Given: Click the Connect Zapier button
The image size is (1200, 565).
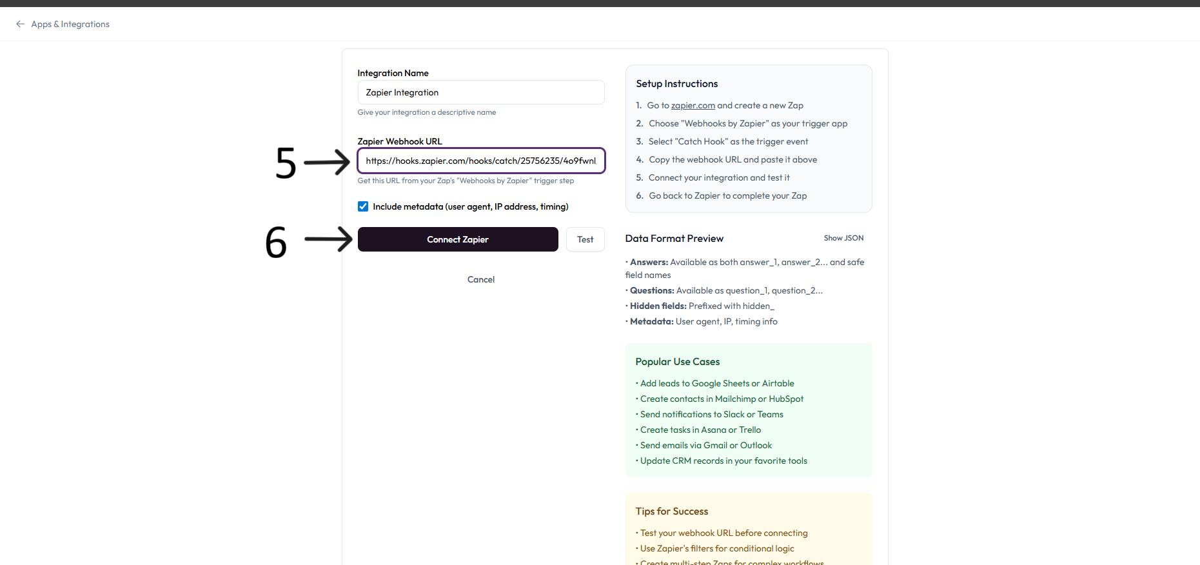Looking at the screenshot, I should point(458,239).
